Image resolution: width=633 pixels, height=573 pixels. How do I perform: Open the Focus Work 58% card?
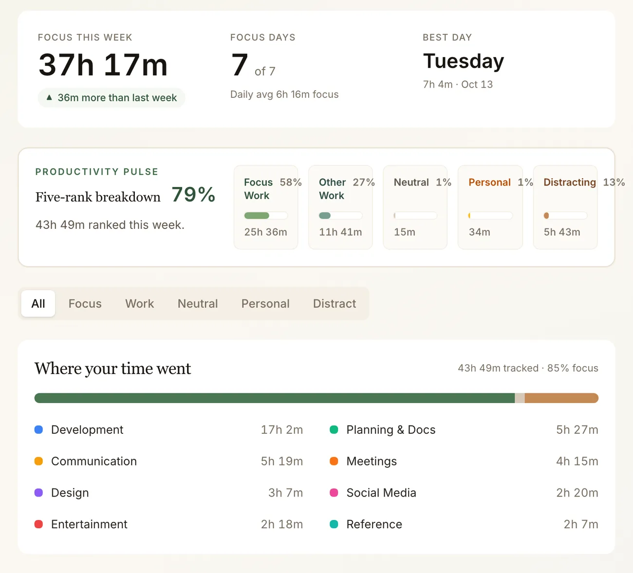click(x=266, y=207)
